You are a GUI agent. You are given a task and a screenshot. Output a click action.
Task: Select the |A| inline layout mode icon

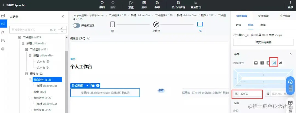(274, 63)
